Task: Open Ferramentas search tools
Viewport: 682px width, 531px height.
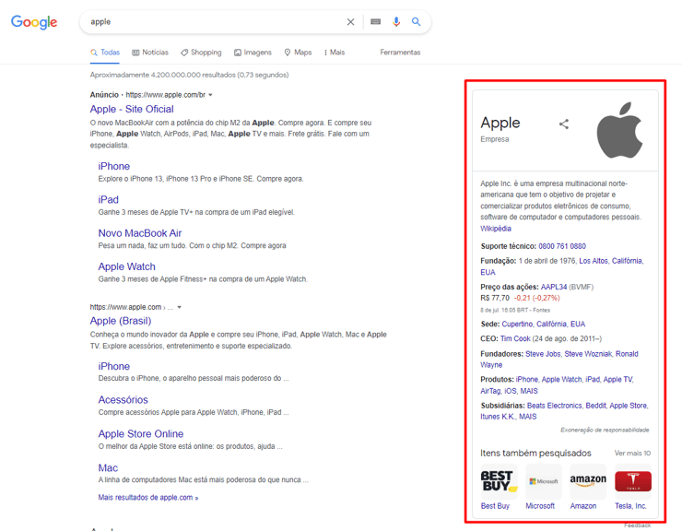Action: click(400, 53)
